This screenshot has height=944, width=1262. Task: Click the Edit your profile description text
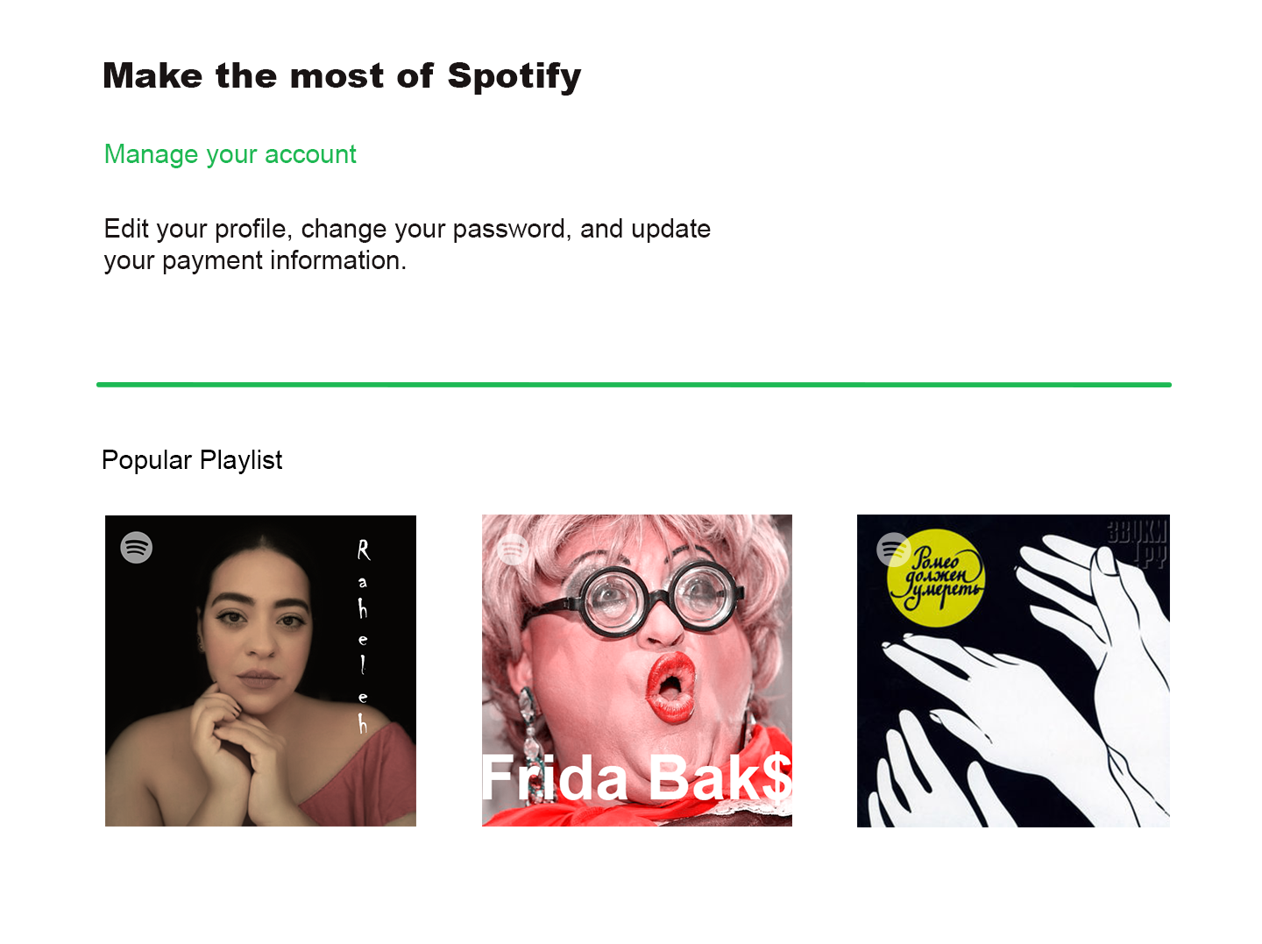[x=407, y=245]
